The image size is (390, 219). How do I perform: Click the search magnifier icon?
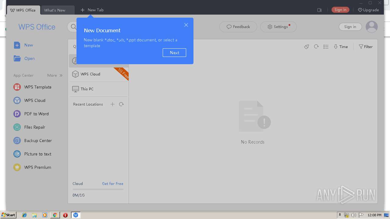73,27
